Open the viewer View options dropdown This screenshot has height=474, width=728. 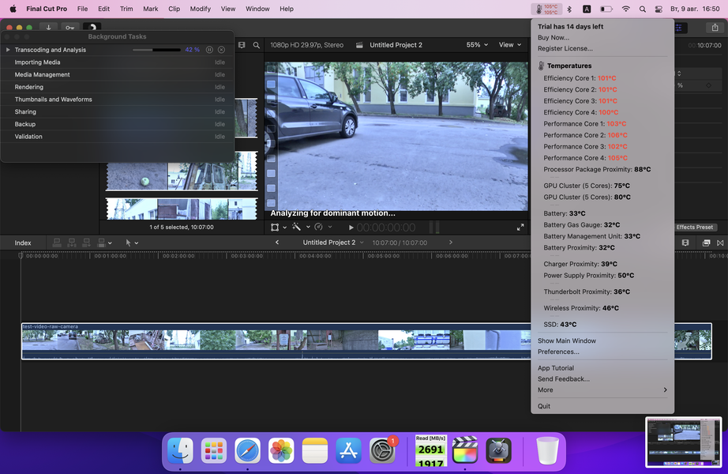click(x=509, y=45)
